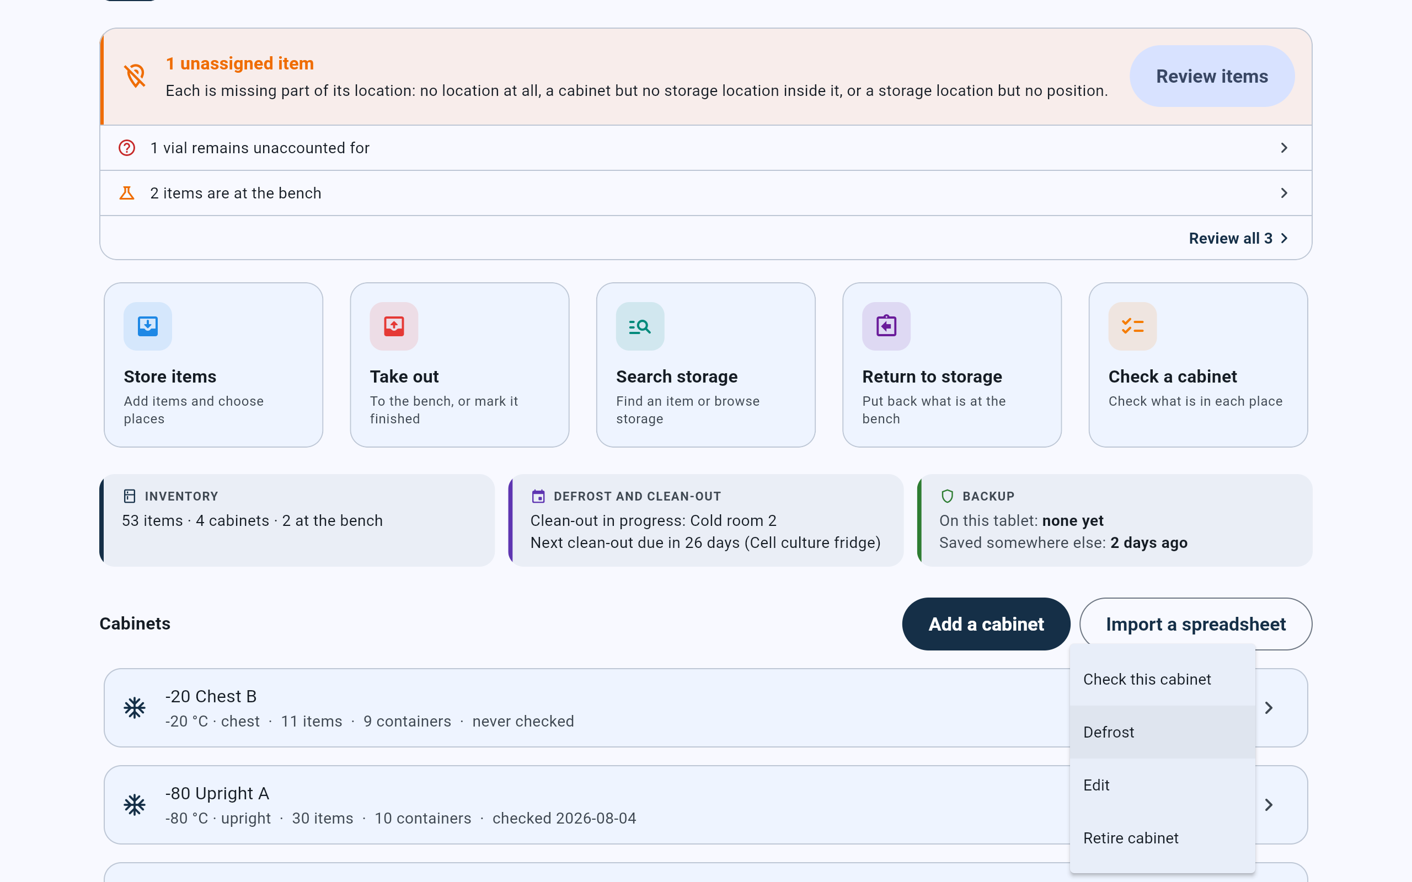Open -80 Upright A with its chevron

pos(1269,805)
